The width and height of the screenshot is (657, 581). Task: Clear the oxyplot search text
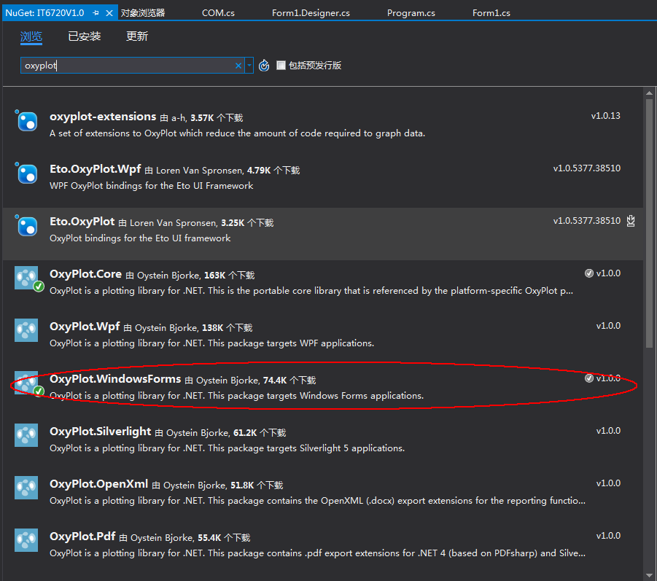(x=238, y=66)
